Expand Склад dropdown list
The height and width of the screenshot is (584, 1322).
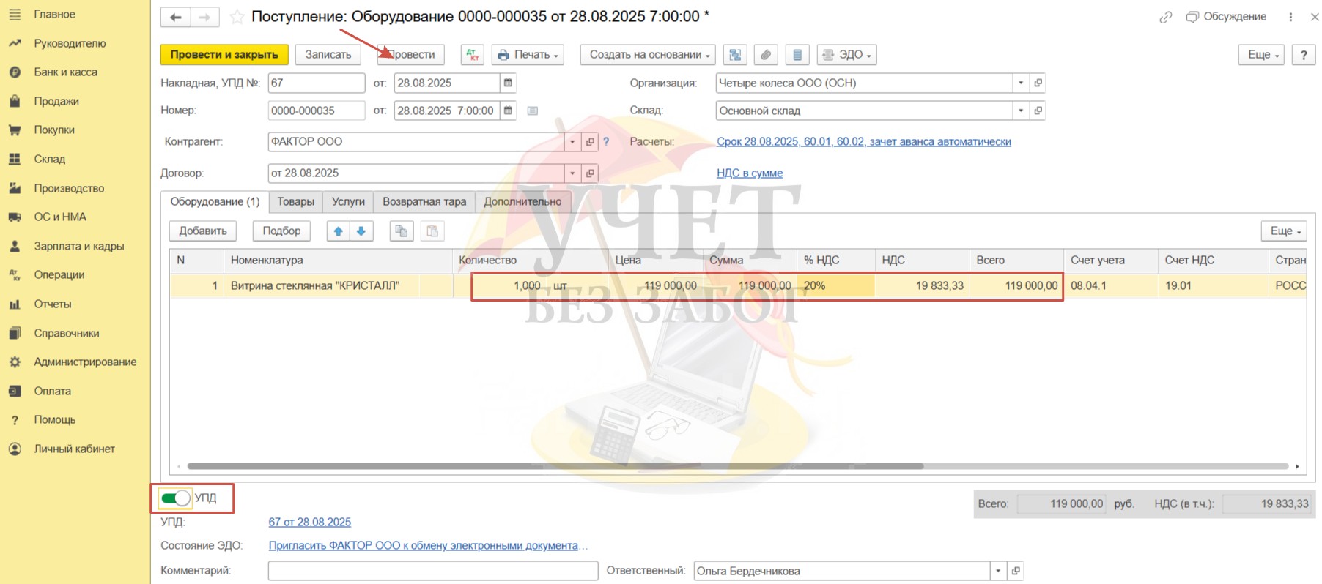click(x=1021, y=111)
